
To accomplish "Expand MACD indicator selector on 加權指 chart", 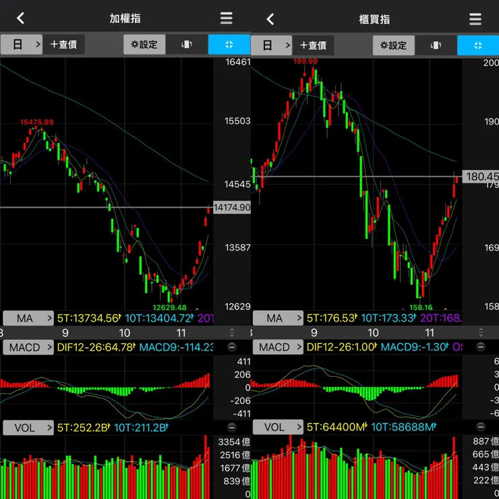I will (x=28, y=347).
